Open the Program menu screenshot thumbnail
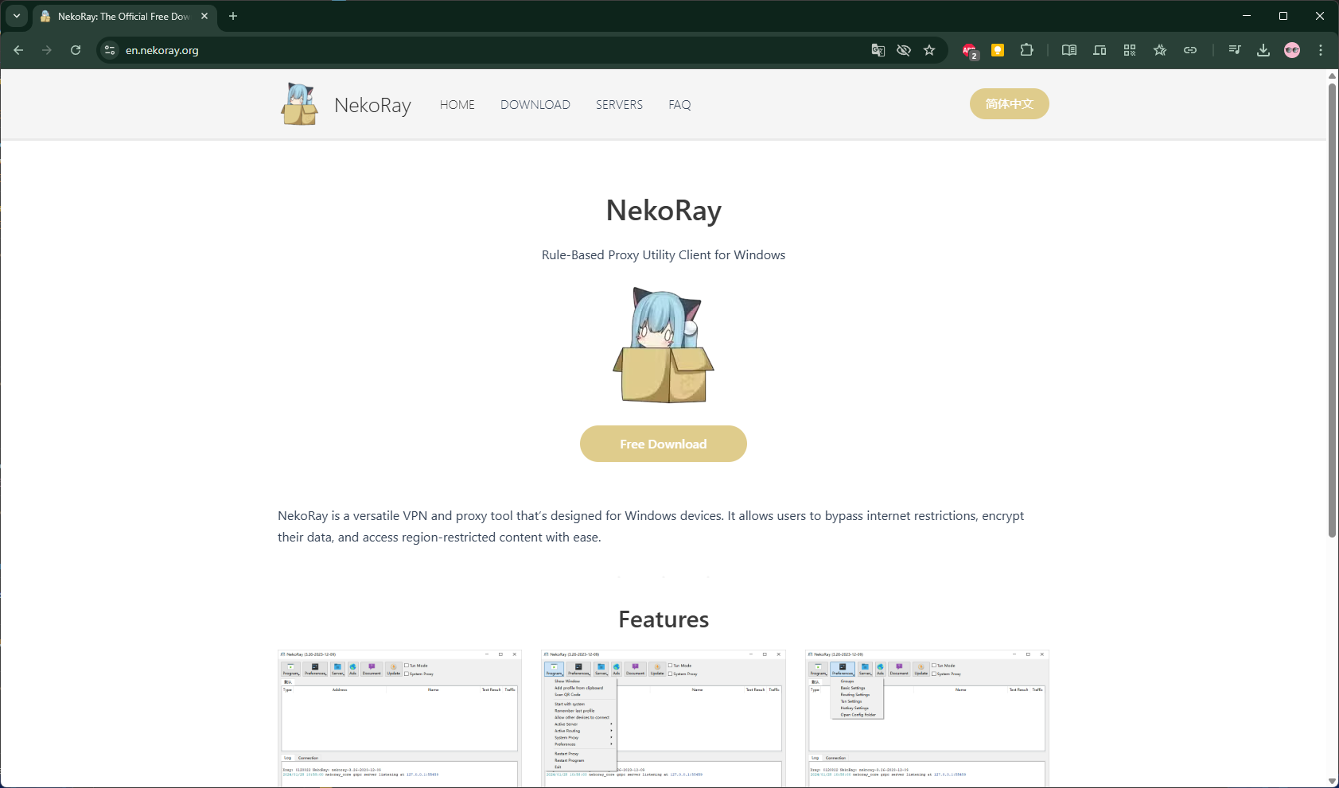This screenshot has height=788, width=1339. (x=664, y=719)
